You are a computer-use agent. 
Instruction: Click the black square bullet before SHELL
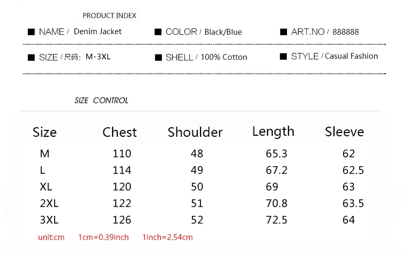click(x=158, y=57)
